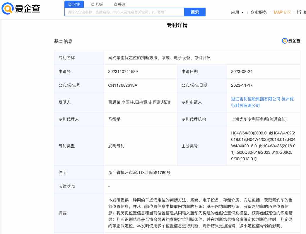Click the Aiqicha logo in the top-left corner

coord(20,8)
